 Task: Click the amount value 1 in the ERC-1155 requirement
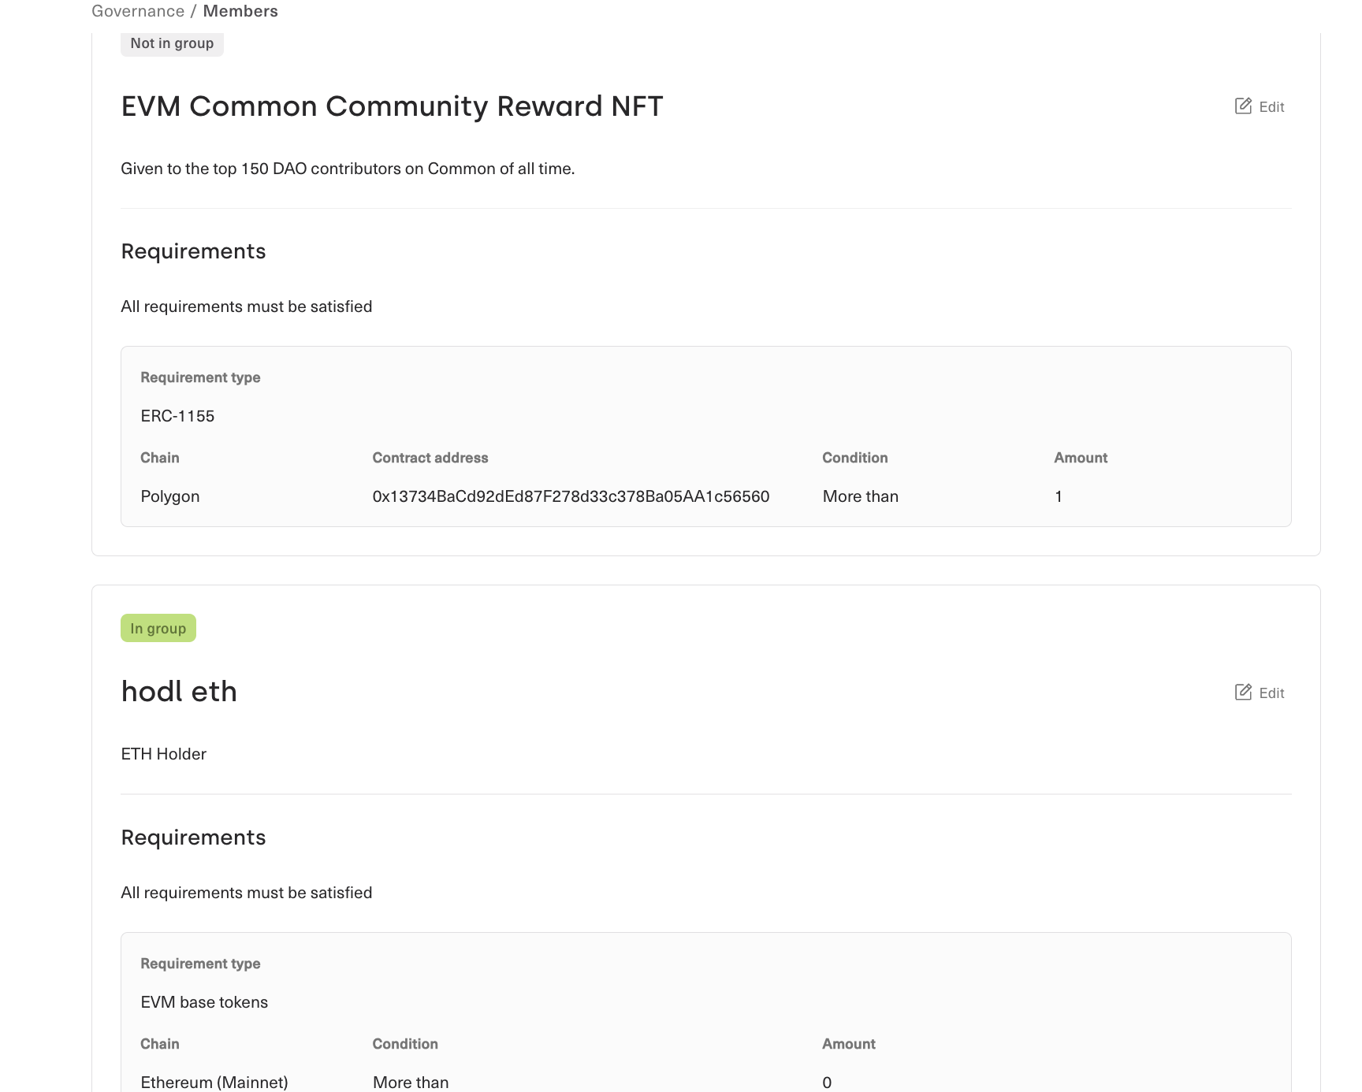click(x=1059, y=496)
